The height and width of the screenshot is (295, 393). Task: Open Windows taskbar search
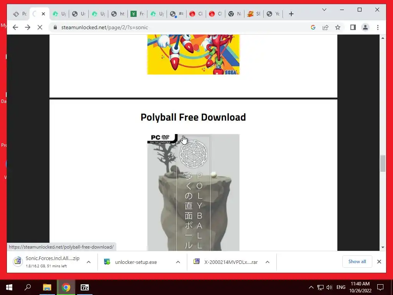tap(28, 287)
